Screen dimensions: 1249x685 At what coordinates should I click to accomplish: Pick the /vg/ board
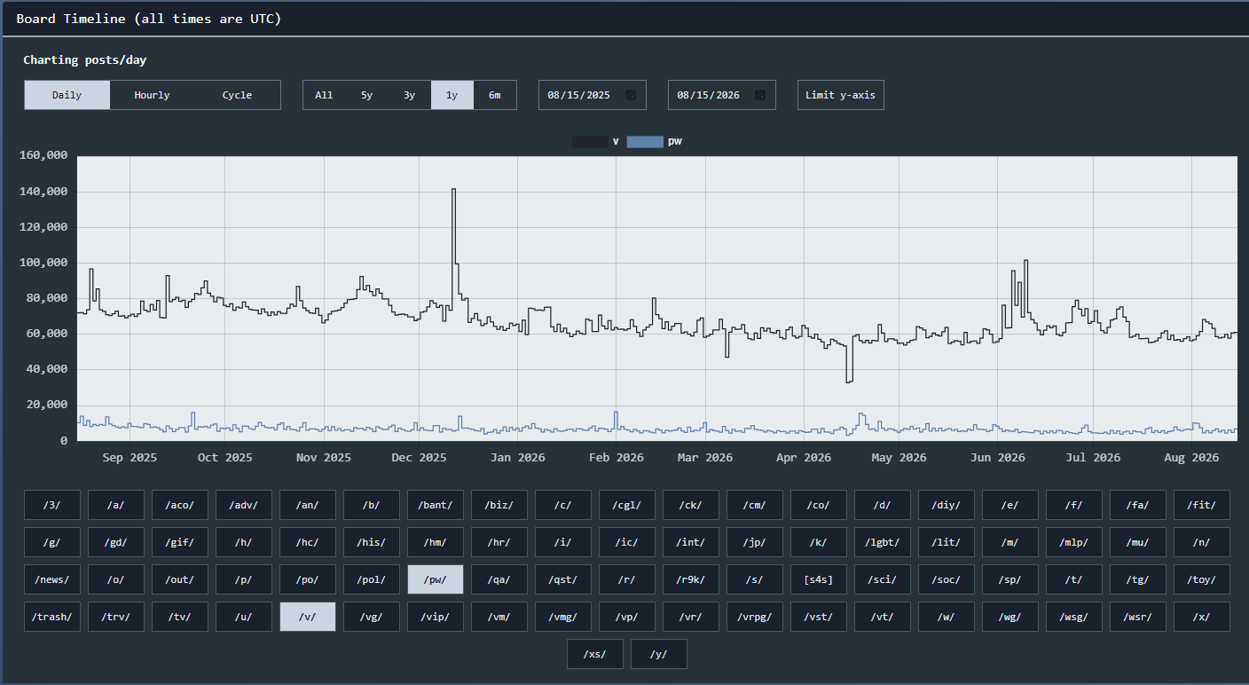(372, 617)
